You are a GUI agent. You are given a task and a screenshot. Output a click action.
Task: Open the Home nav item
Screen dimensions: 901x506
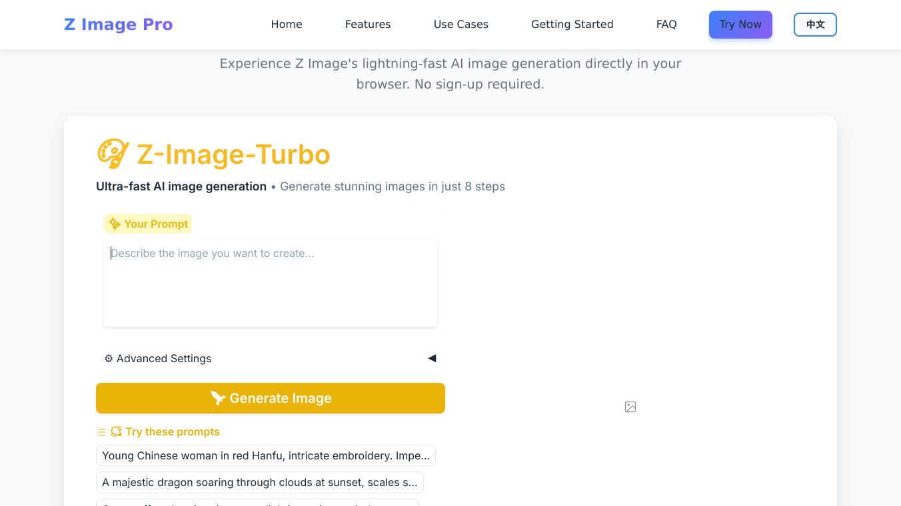coord(287,25)
